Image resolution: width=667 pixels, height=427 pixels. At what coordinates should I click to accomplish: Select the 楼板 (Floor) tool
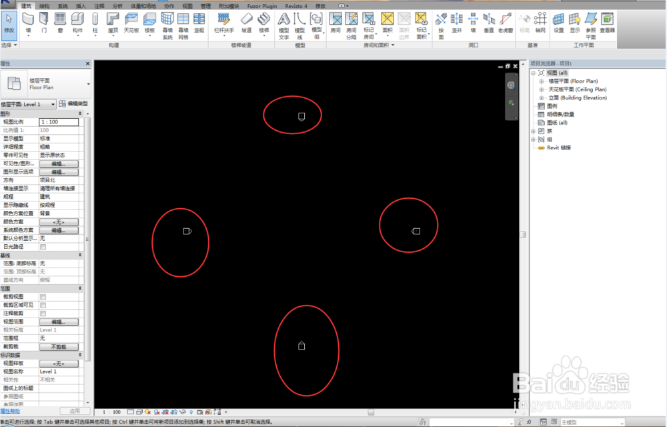click(x=149, y=23)
